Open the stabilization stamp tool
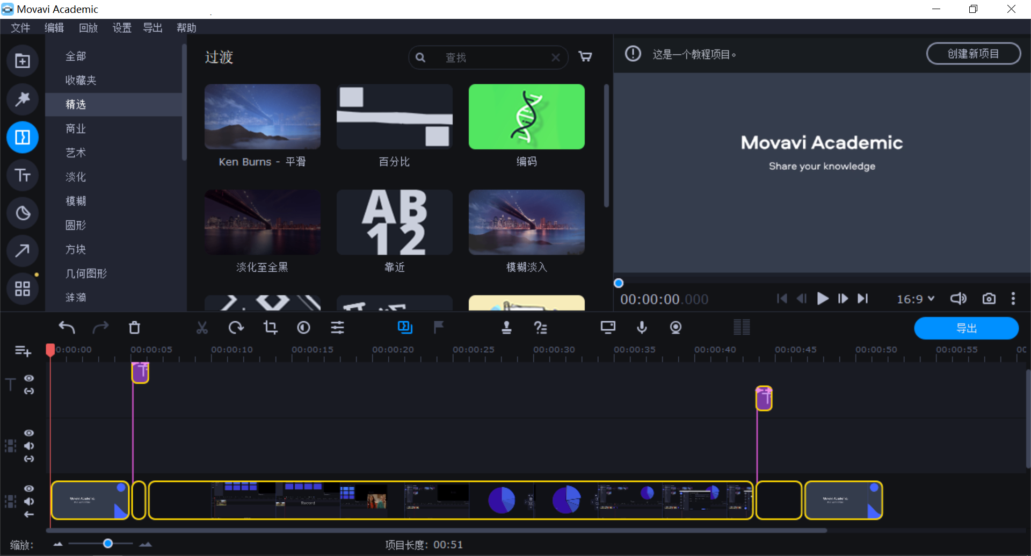The width and height of the screenshot is (1031, 556). click(x=506, y=327)
